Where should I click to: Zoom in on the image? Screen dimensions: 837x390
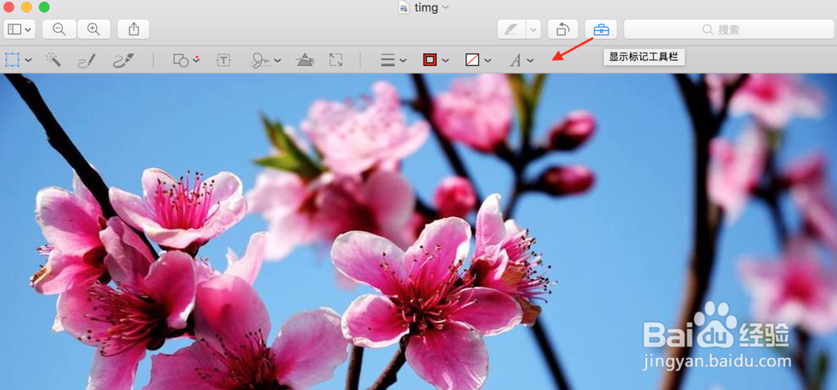click(x=94, y=29)
